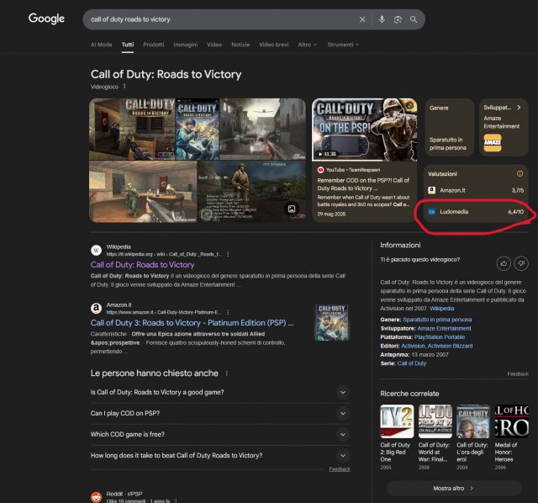The image size is (538, 503).
Task: Start voice search with the microphone icon
Action: [382, 19]
